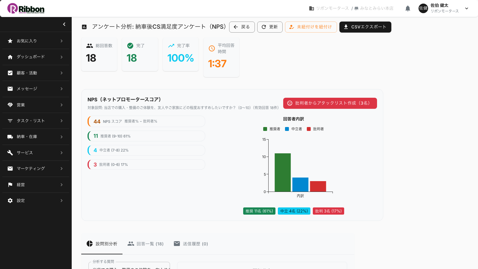The width and height of the screenshot is (478, 269).
Task: Open the 分析する質問 dropdown field
Action: [129, 265]
